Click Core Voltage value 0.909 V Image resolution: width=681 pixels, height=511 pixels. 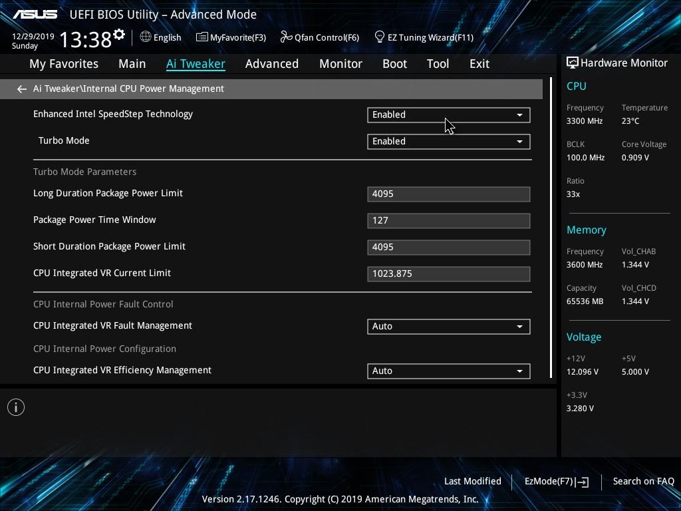tap(635, 158)
